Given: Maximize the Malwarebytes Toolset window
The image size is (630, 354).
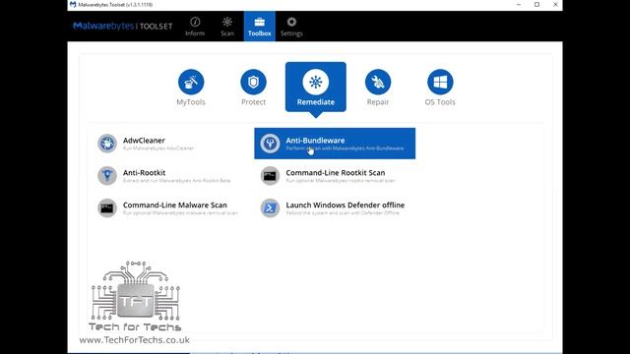Looking at the screenshot, I should (x=536, y=5).
